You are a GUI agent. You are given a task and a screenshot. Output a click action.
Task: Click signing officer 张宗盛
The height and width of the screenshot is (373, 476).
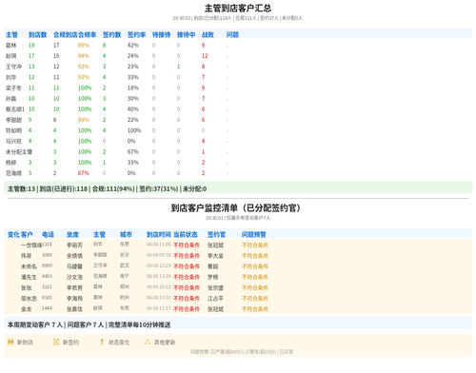[x=215, y=287]
